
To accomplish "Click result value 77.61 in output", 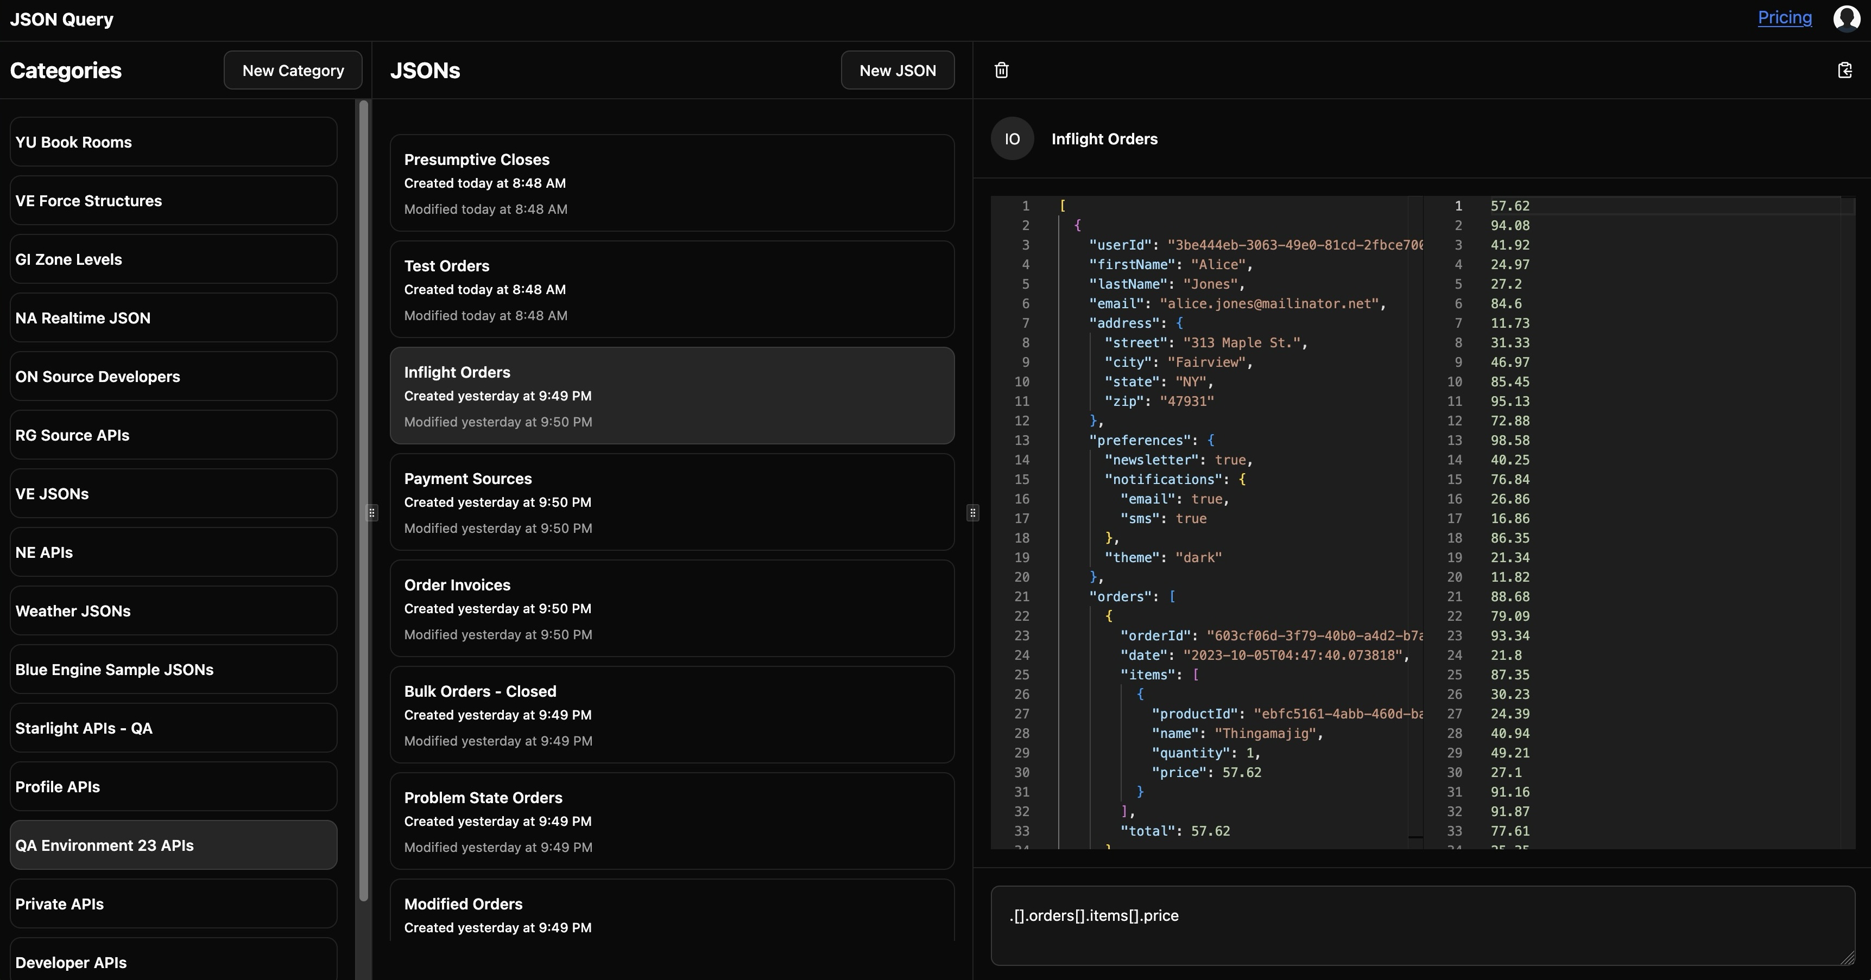I will pyautogui.click(x=1510, y=831).
